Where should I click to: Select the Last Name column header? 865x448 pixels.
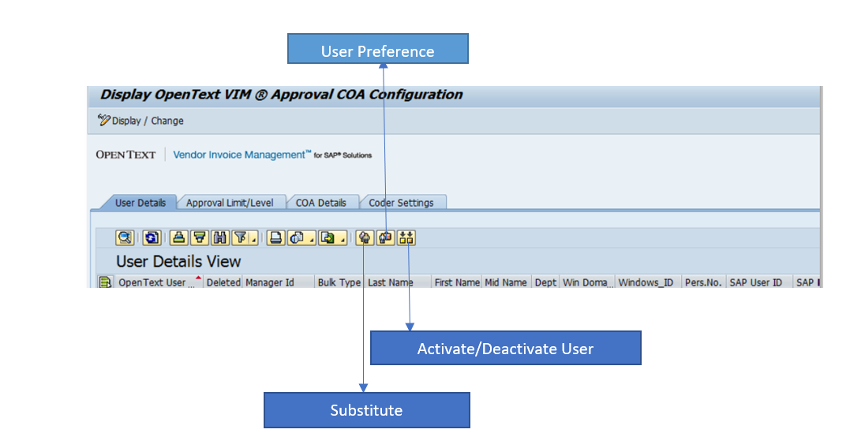pyautogui.click(x=398, y=282)
